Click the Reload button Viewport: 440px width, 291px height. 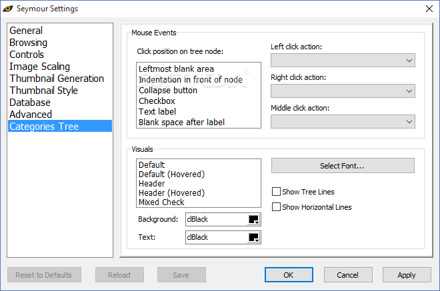(x=119, y=275)
